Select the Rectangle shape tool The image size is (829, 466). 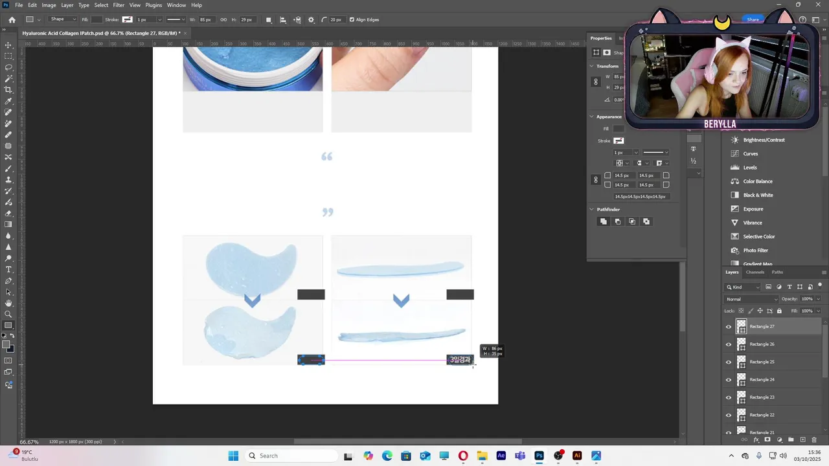pos(8,326)
